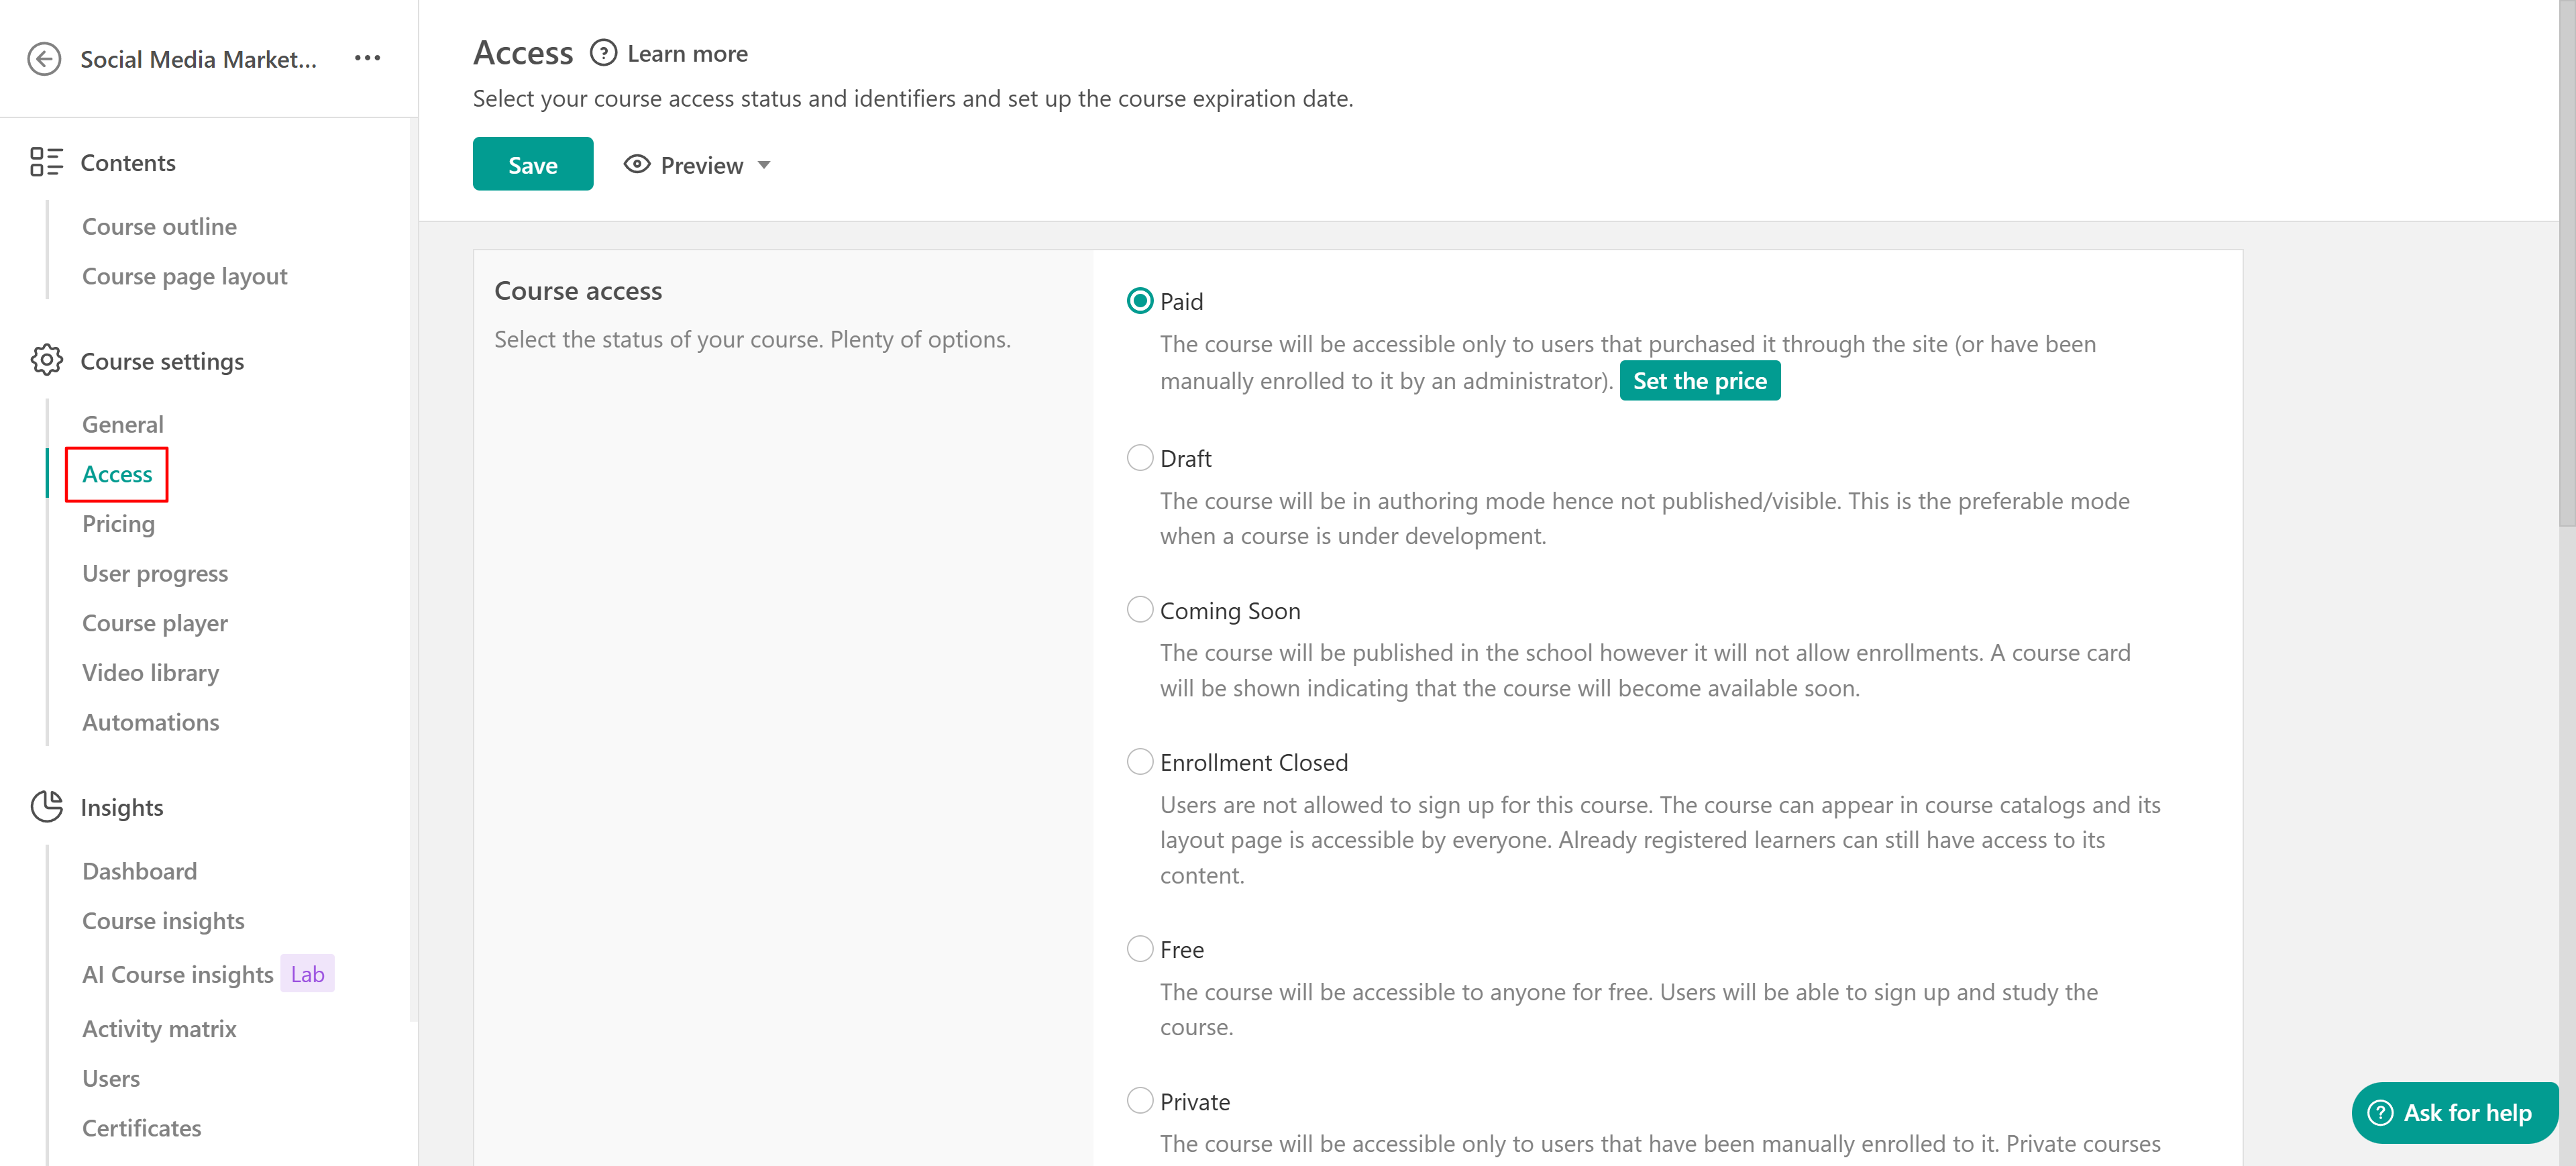Select the Enrollment Closed radio button
The width and height of the screenshot is (2576, 1166).
(1139, 762)
